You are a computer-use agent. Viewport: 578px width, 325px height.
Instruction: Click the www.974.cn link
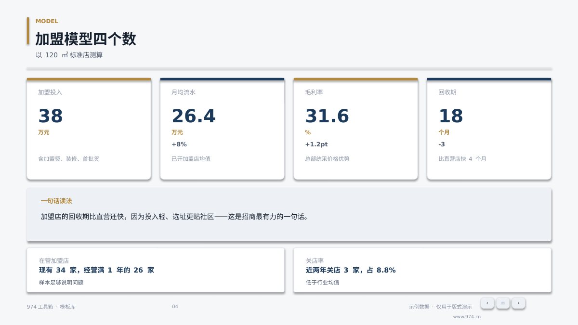coord(467,317)
